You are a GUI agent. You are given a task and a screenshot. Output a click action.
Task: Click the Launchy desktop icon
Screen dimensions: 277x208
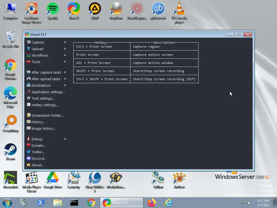point(74,180)
